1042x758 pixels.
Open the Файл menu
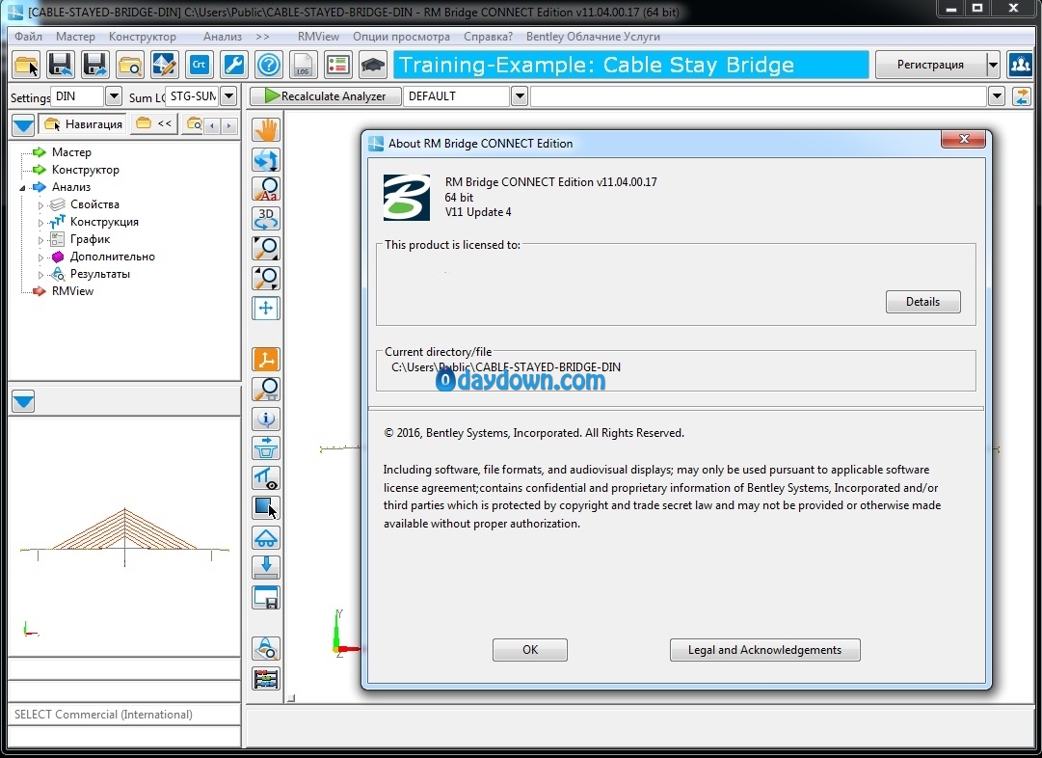pyautogui.click(x=28, y=37)
